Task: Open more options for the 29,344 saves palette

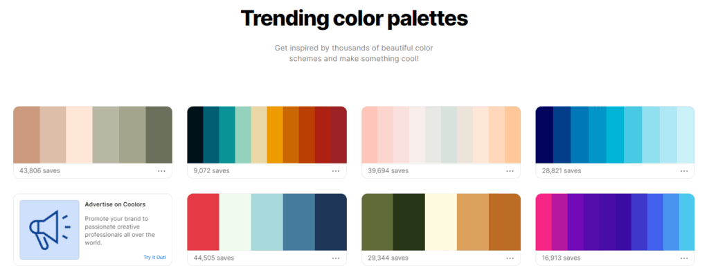Action: pos(510,258)
